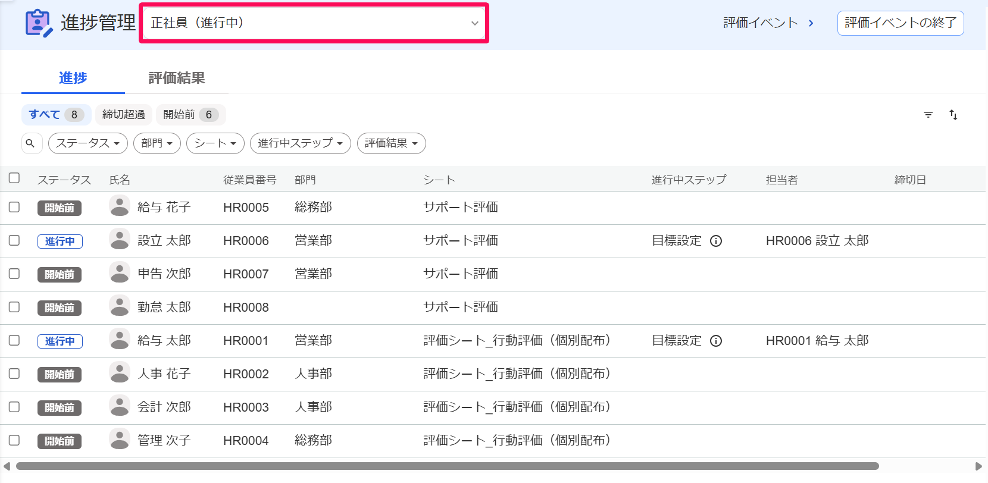Tick the checkbox for 人事 花子 row

[x=14, y=374]
